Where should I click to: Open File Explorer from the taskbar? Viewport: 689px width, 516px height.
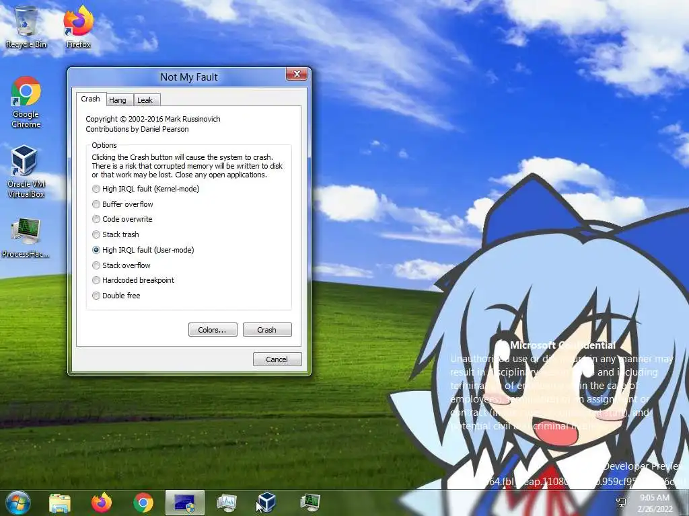pyautogui.click(x=60, y=503)
